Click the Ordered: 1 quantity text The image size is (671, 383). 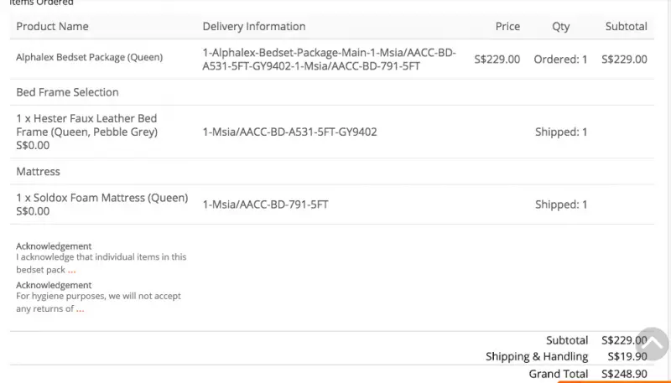point(560,60)
